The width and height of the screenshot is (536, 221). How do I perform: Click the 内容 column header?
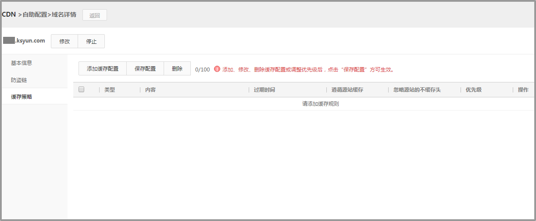(x=150, y=90)
